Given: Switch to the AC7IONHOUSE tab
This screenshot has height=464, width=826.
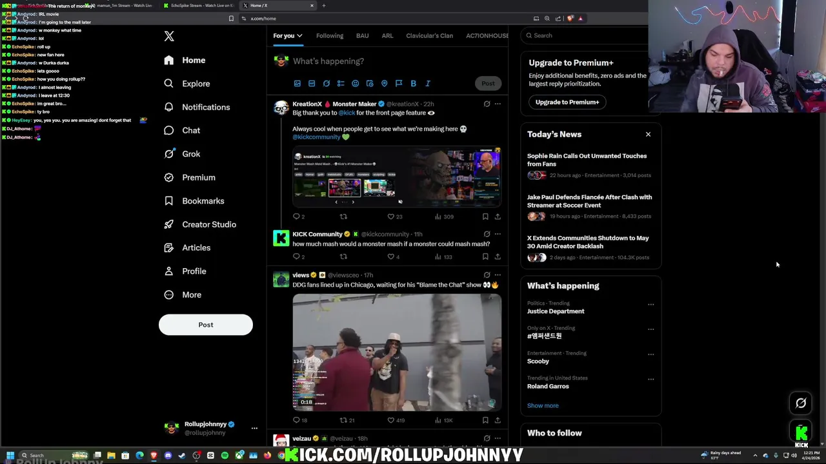Looking at the screenshot, I should click(487, 35).
